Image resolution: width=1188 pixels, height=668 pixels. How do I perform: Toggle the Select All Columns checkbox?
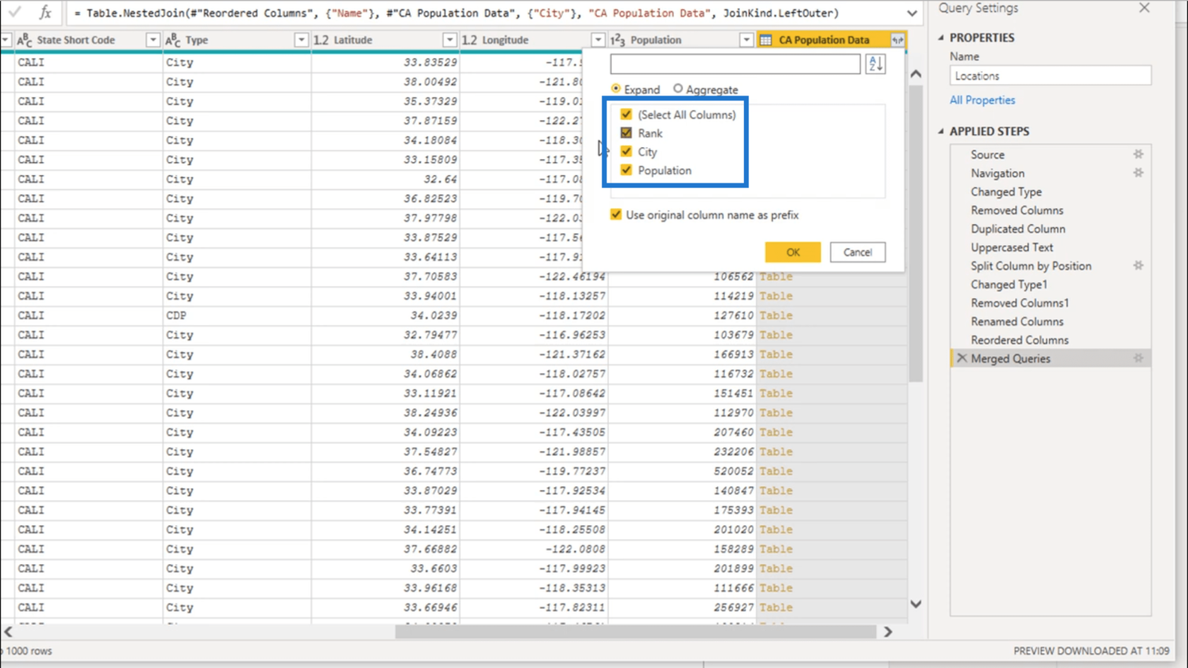click(627, 114)
